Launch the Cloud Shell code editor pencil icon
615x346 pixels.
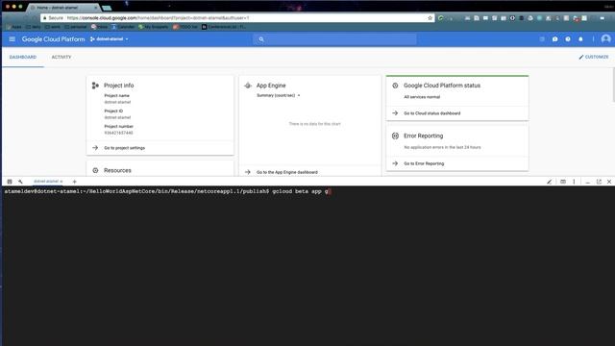coord(550,182)
